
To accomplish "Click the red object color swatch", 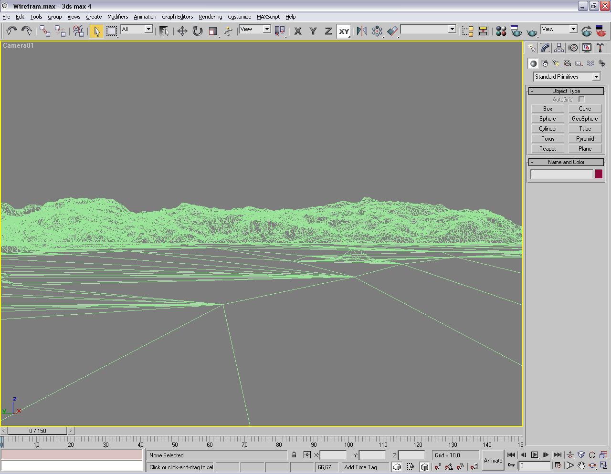I will (x=599, y=174).
